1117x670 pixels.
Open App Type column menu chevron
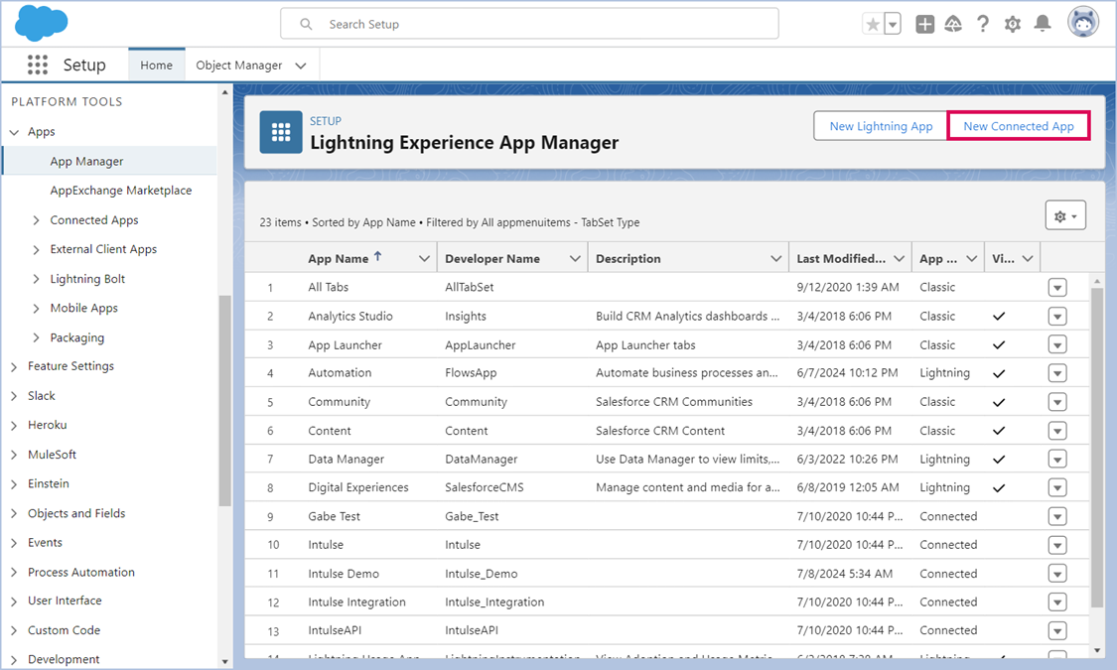(x=972, y=258)
